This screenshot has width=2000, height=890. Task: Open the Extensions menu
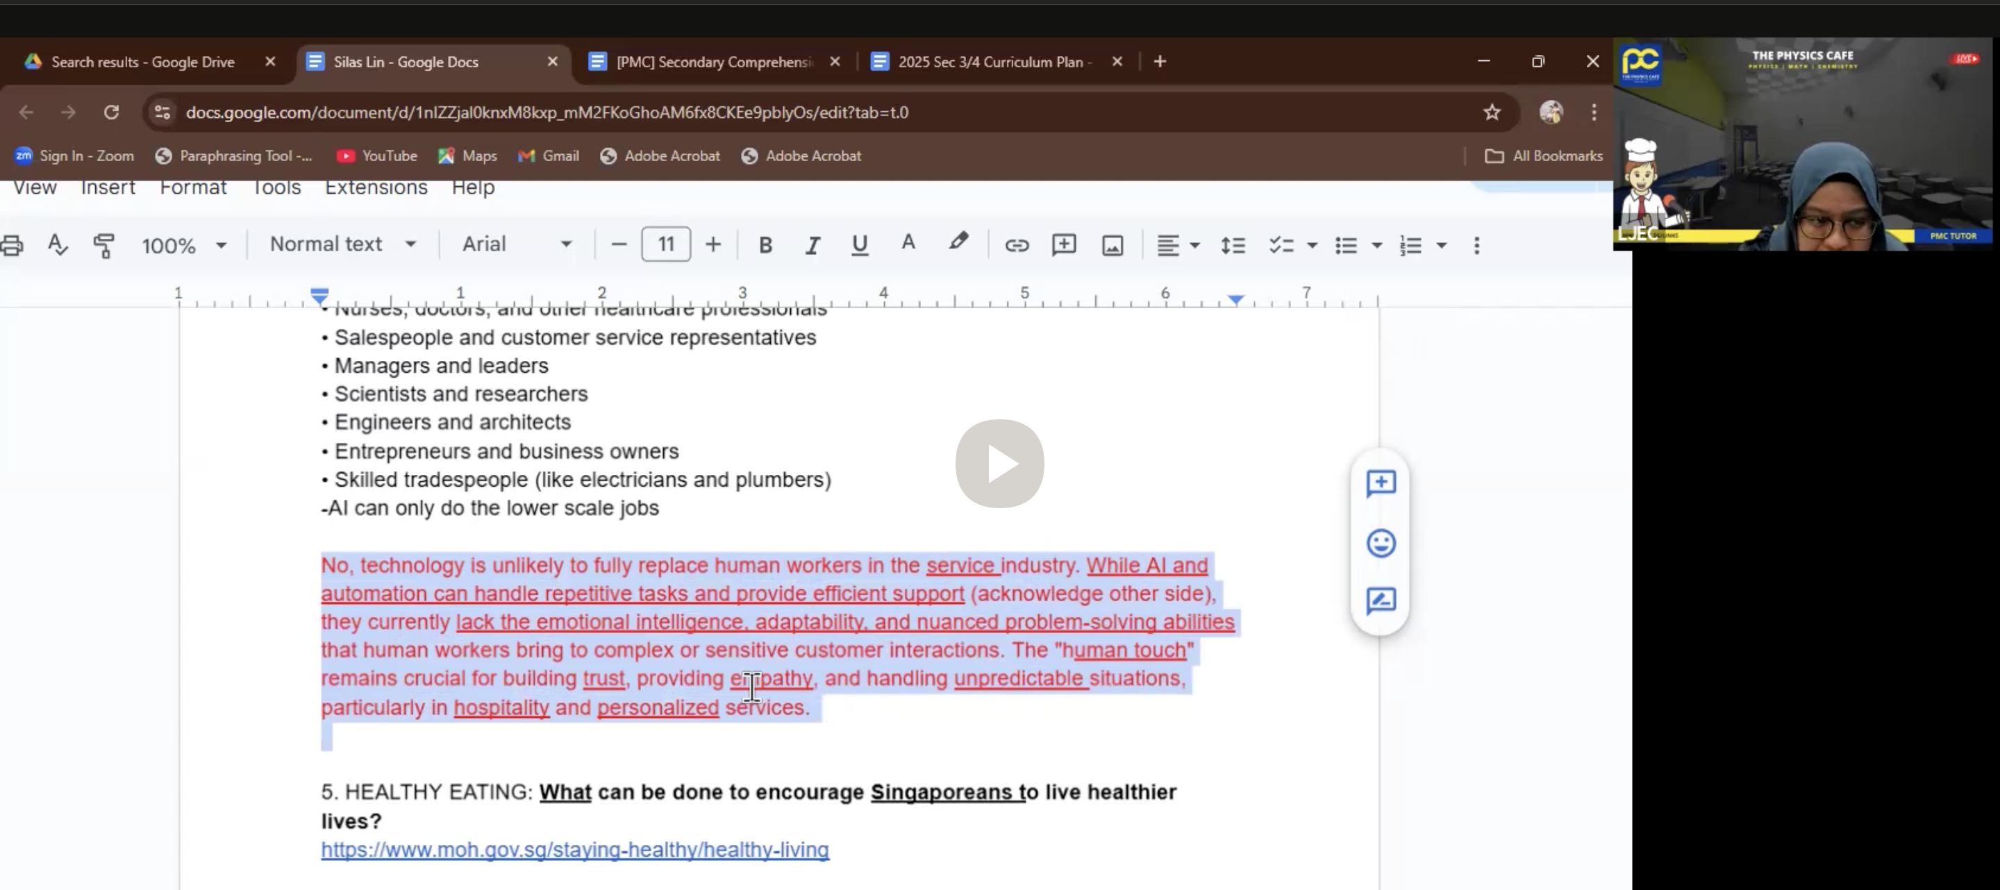pyautogui.click(x=376, y=187)
